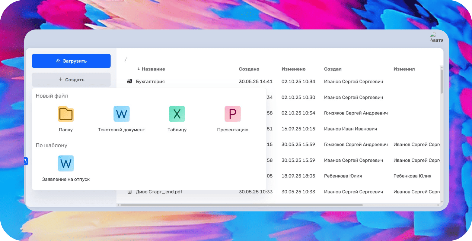Open the user avatar in top-right corner
The height and width of the screenshot is (241, 472).
coord(436,37)
